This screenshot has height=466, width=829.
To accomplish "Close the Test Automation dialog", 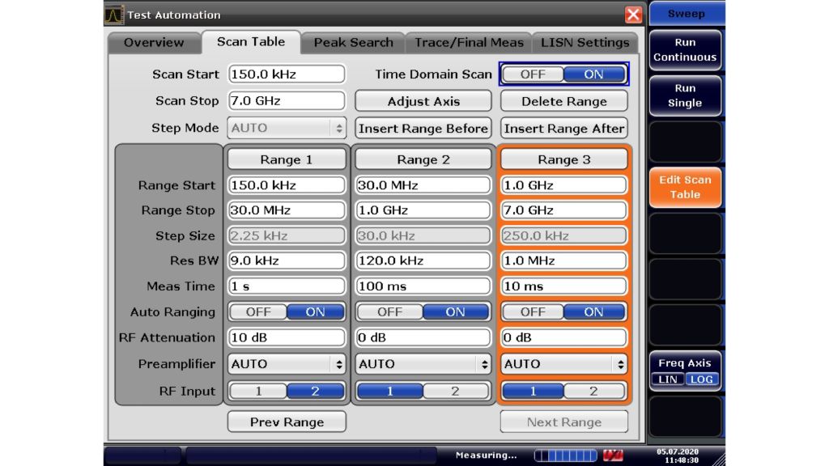I will [x=633, y=15].
